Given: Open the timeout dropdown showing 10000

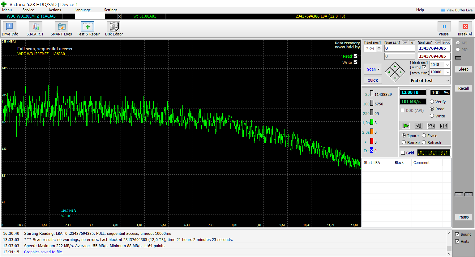Looking at the screenshot, I should click(447, 72).
